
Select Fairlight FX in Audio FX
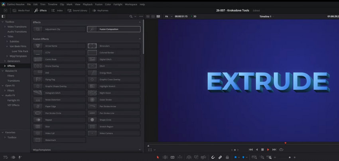point(14,100)
